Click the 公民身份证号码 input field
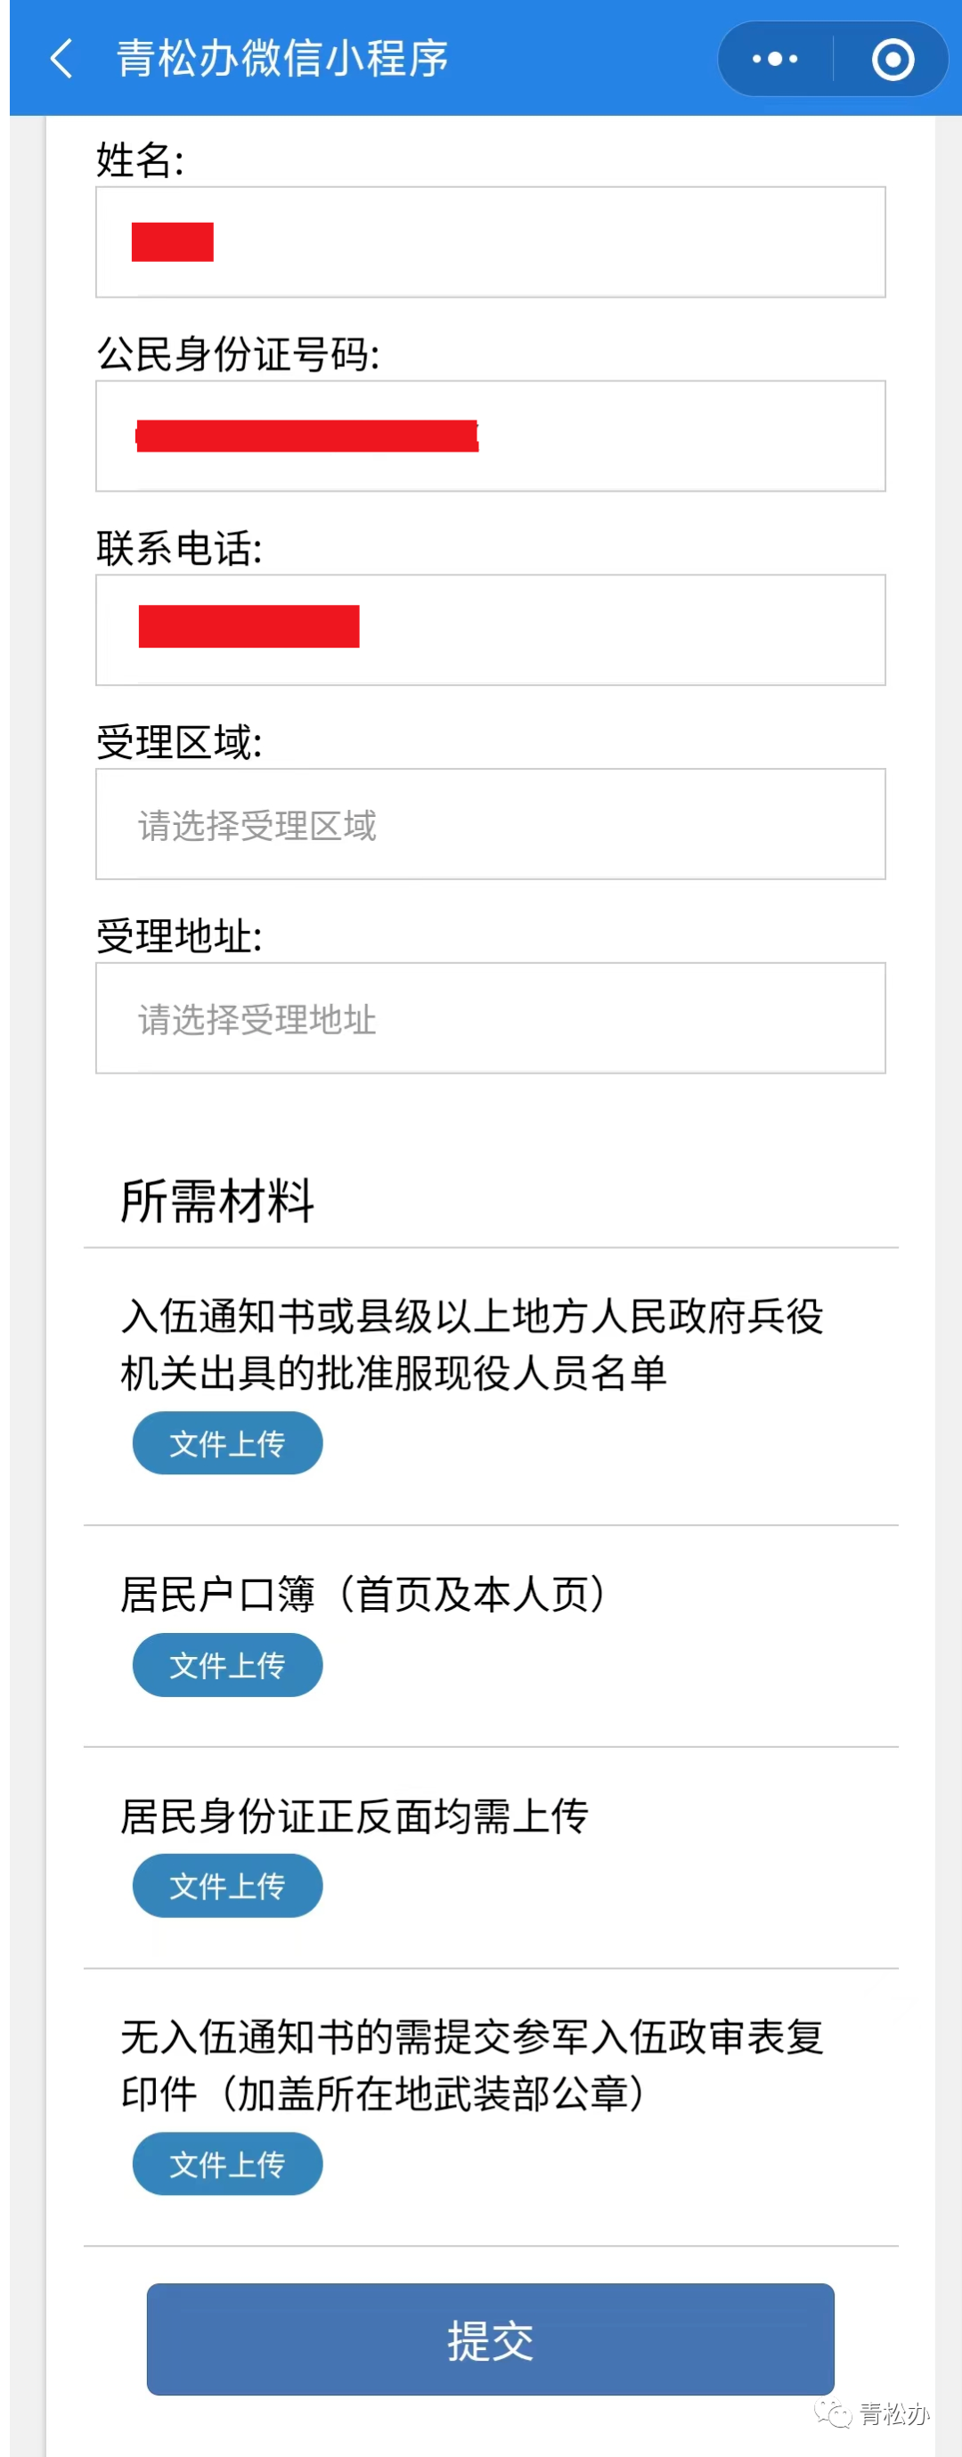 490,436
